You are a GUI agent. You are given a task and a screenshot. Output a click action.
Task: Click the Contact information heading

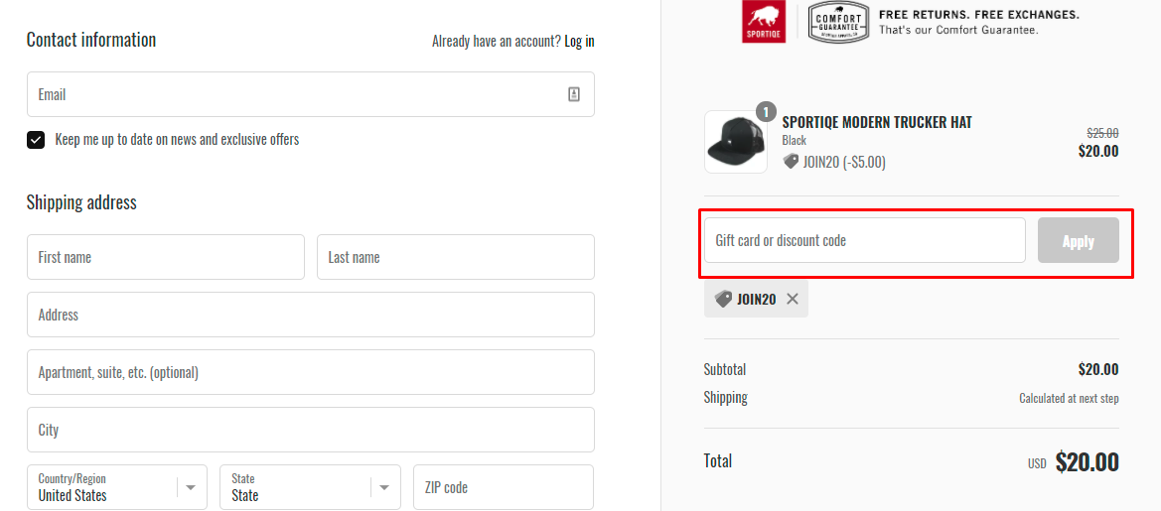click(x=91, y=40)
